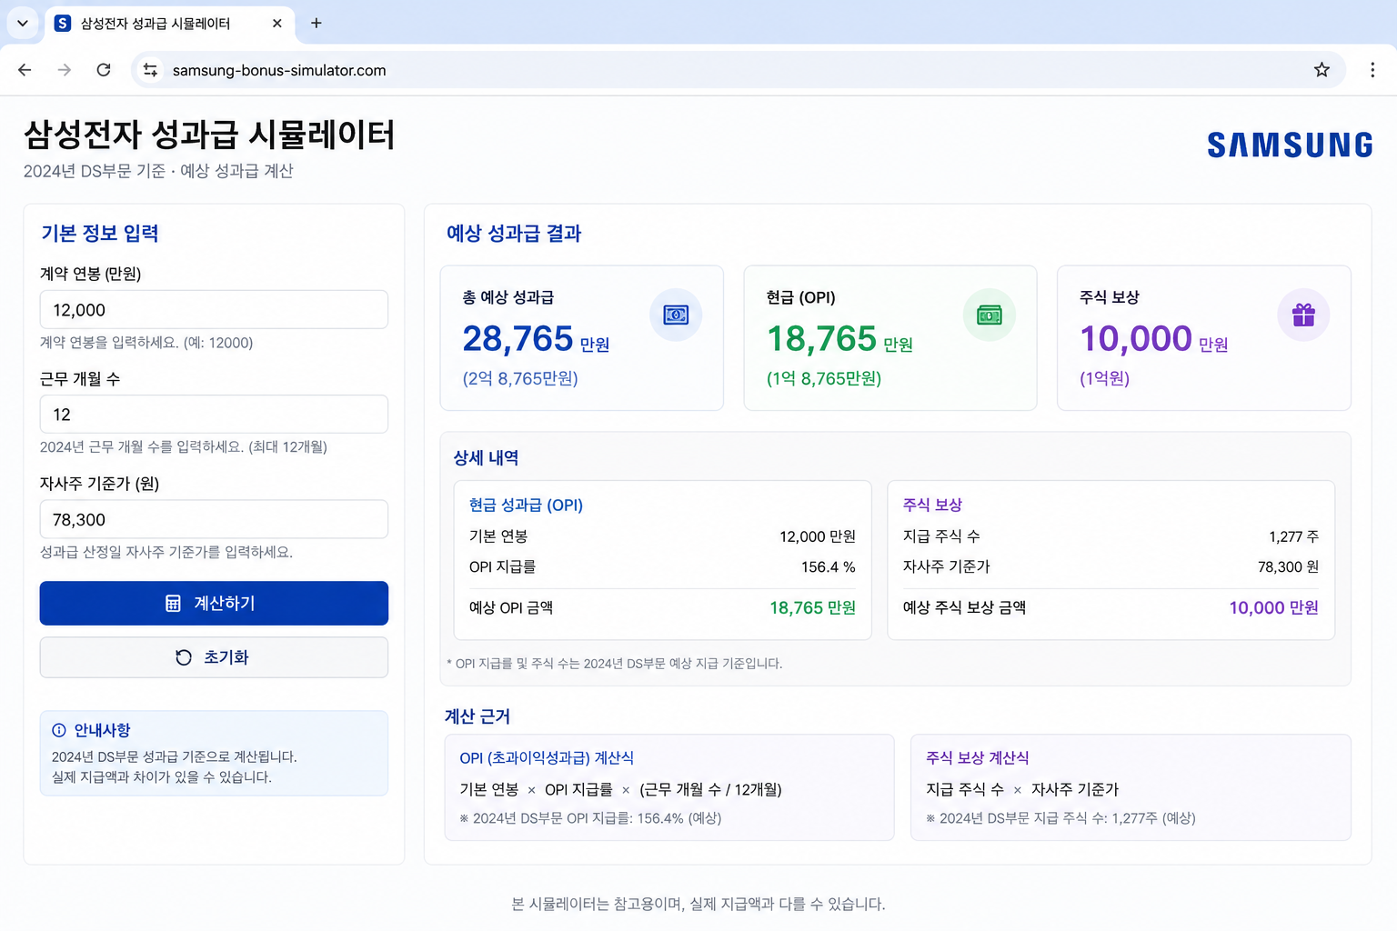Click the 계약 연봉 input field
1397x931 pixels.
click(214, 310)
